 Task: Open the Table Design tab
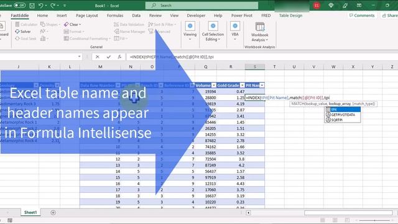[290, 16]
